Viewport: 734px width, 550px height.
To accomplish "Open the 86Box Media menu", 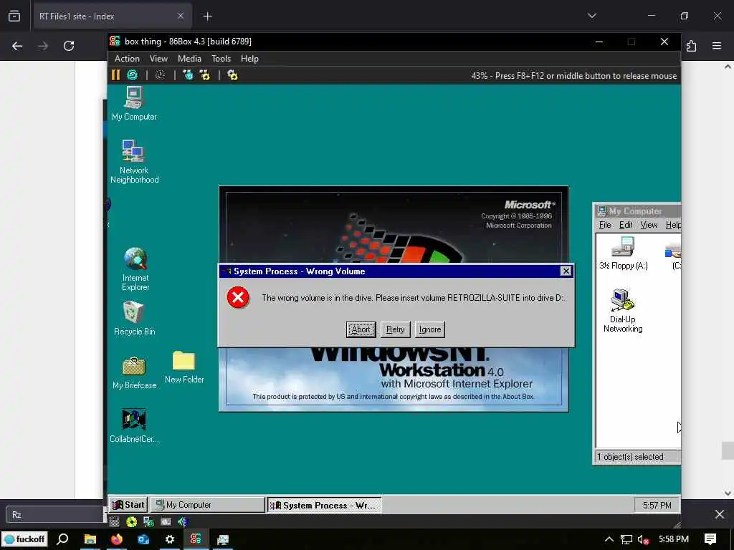I will pyautogui.click(x=189, y=59).
